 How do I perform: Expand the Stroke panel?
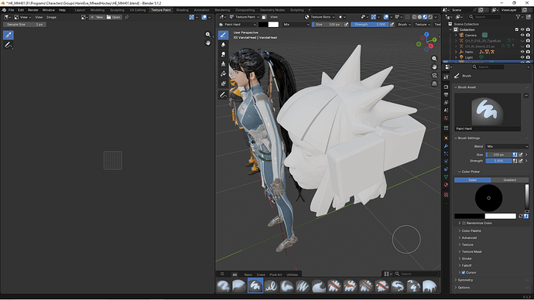(x=466, y=258)
